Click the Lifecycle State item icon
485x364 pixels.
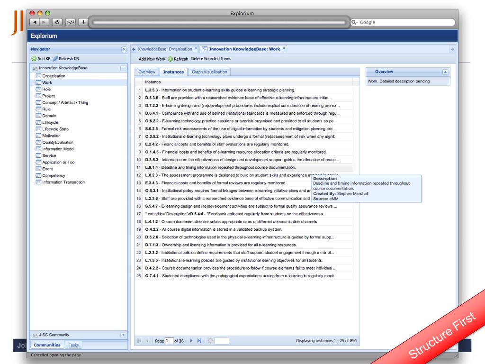(x=38, y=129)
